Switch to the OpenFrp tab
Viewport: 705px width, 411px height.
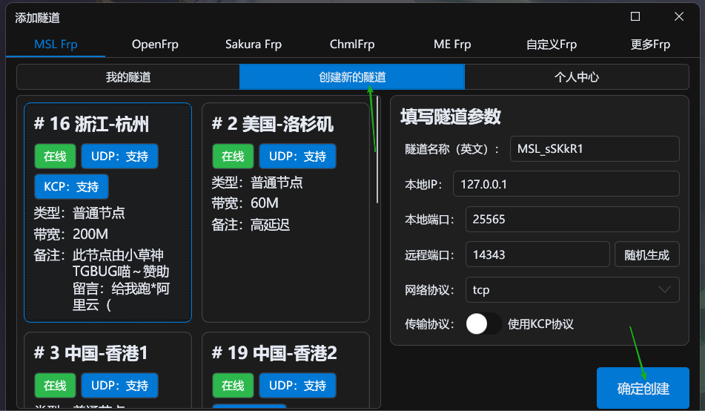[x=155, y=45]
